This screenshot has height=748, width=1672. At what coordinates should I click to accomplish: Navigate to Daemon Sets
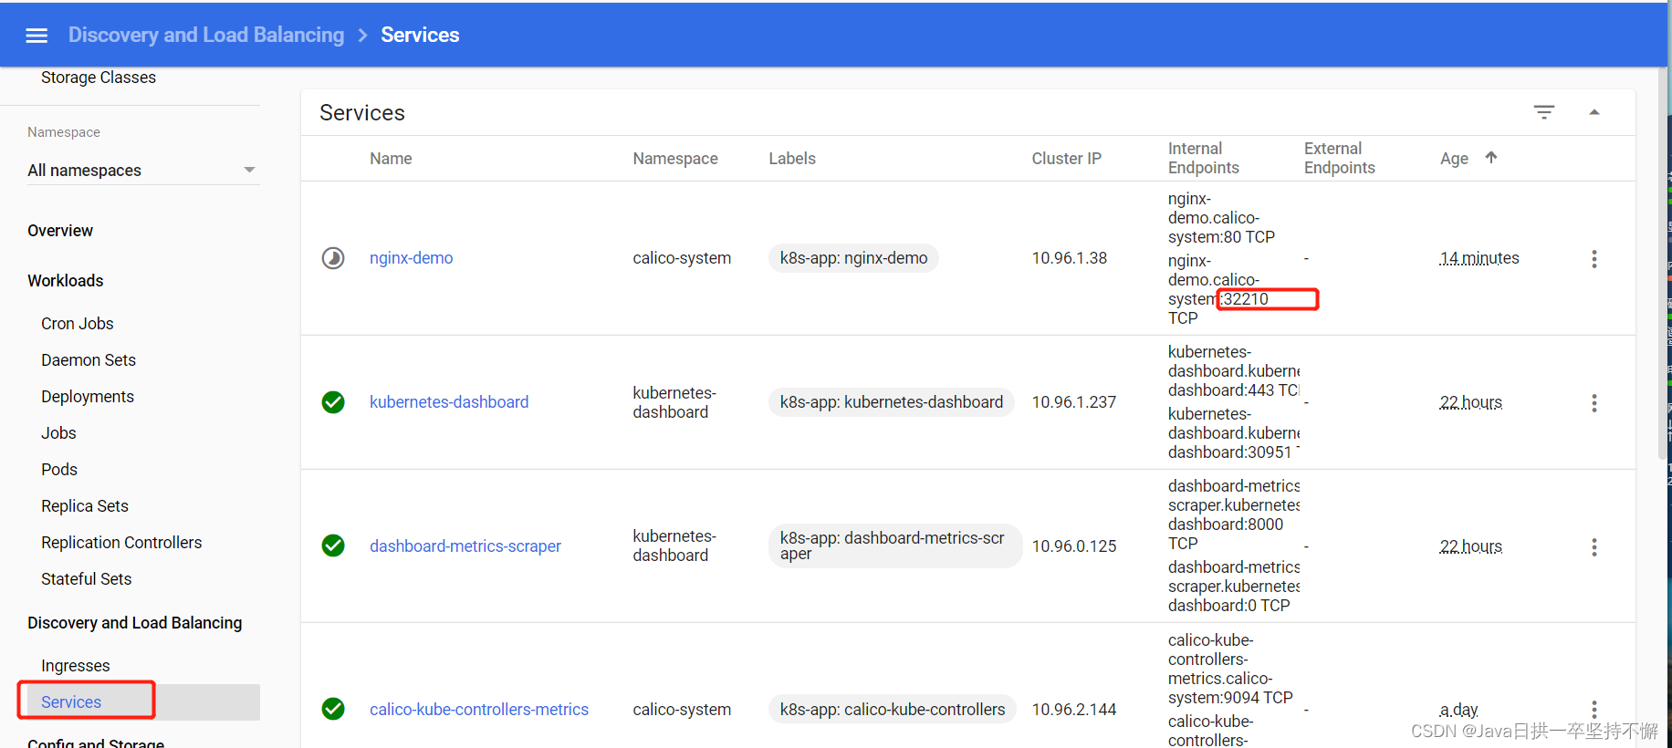[x=89, y=360]
